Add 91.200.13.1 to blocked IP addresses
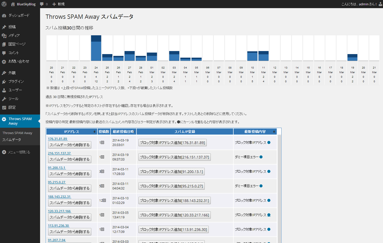 pyautogui.click(x=171, y=172)
